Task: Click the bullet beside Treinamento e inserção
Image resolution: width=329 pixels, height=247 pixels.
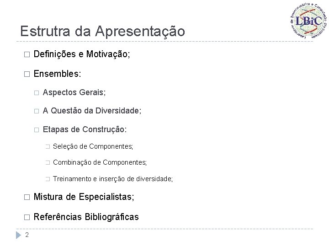Action: (x=48, y=179)
